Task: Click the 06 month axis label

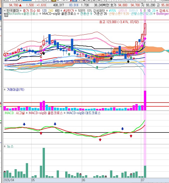Action: tap(83, 180)
